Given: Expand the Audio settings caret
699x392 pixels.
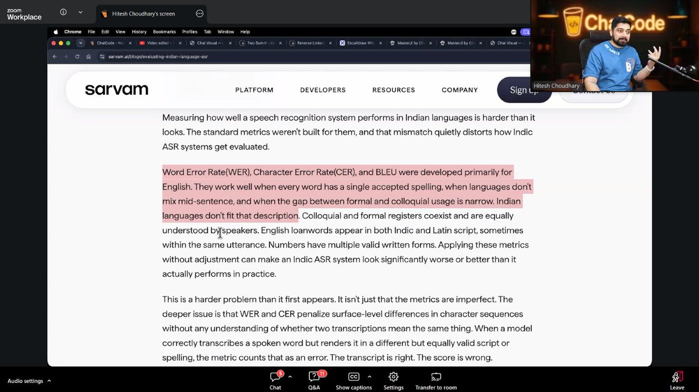Looking at the screenshot, I should (x=49, y=381).
